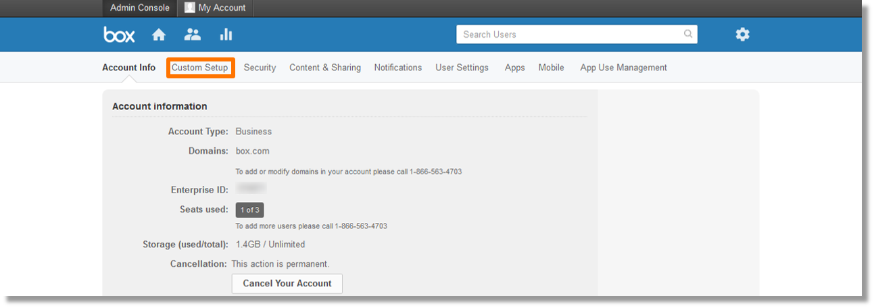The width and height of the screenshot is (874, 308).
Task: Open the User Settings tab
Action: [462, 68]
